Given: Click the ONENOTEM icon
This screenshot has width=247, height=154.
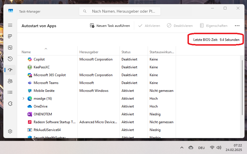Looking at the screenshot, I should click(30, 114).
